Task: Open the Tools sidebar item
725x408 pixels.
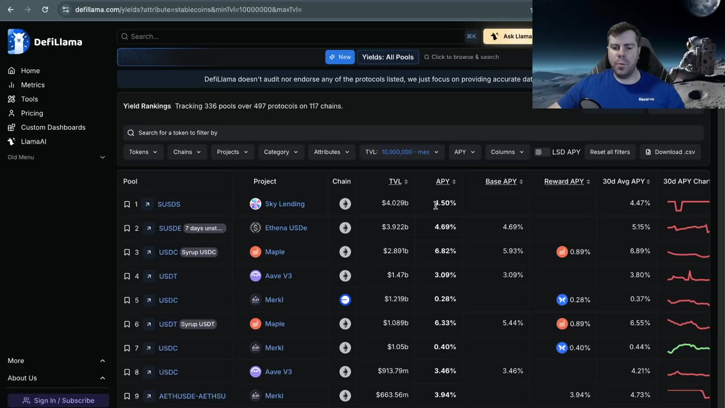Action: (x=29, y=99)
